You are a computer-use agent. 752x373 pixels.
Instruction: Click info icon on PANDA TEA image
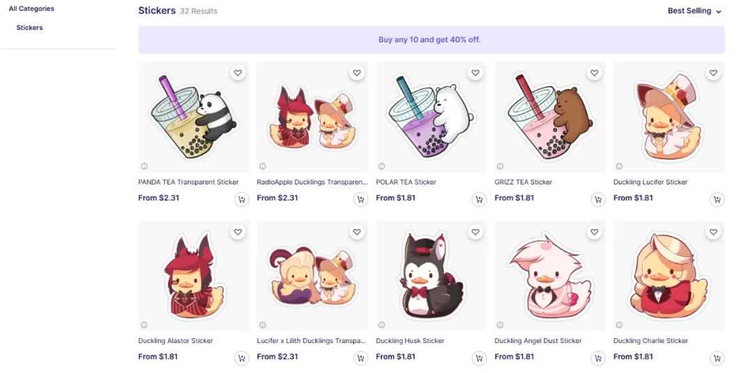(x=144, y=166)
